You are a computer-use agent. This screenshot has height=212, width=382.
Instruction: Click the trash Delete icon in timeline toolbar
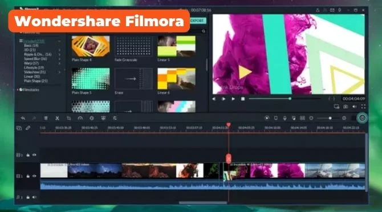[x=46, y=119]
